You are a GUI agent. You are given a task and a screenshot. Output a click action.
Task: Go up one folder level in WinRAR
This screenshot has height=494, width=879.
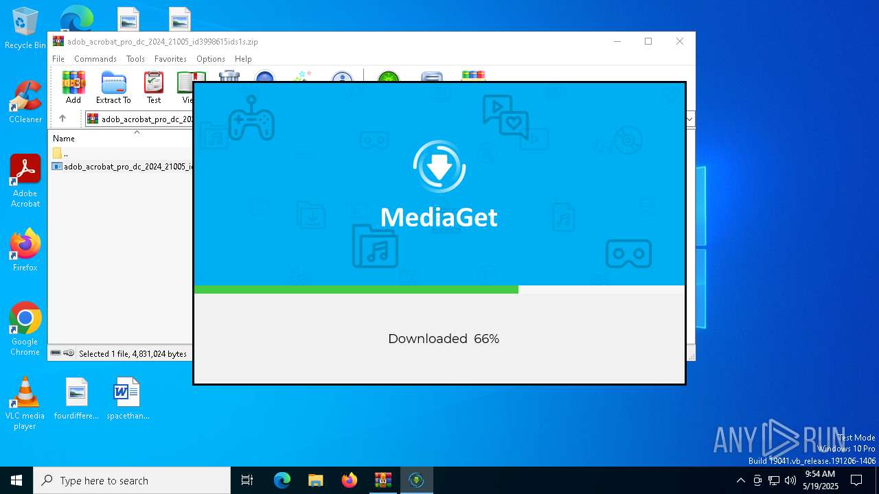62,119
